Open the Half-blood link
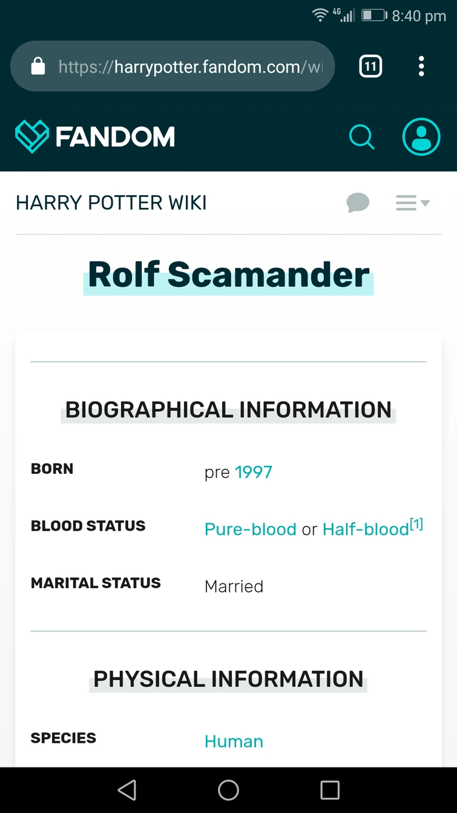Image resolution: width=457 pixels, height=813 pixels. 365,529
